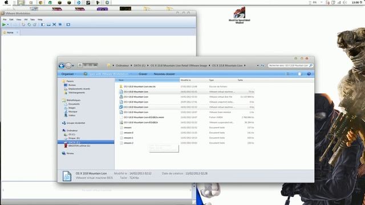Expand the arrow after the DATA (E:) breadcrumb
The height and width of the screenshot is (205, 365).
pos(148,65)
